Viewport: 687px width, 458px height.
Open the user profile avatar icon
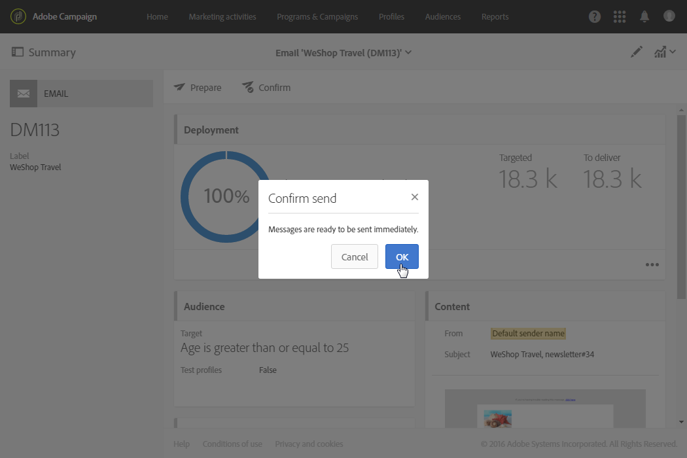pyautogui.click(x=669, y=16)
